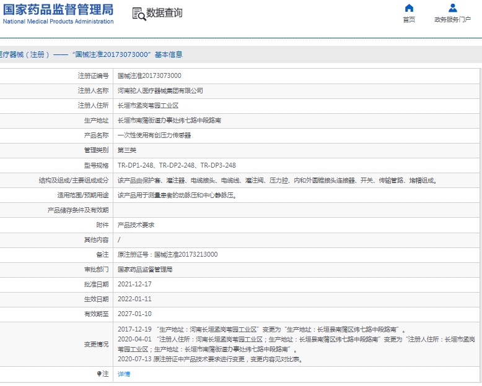Click the 注册证编号 row label

point(93,76)
